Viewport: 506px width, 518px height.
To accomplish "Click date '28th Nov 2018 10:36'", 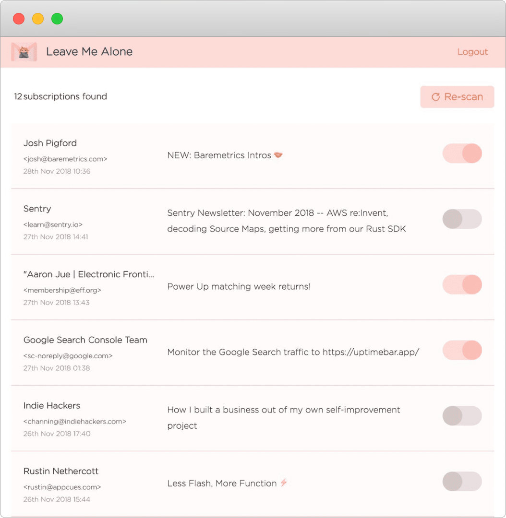I will pos(57,171).
